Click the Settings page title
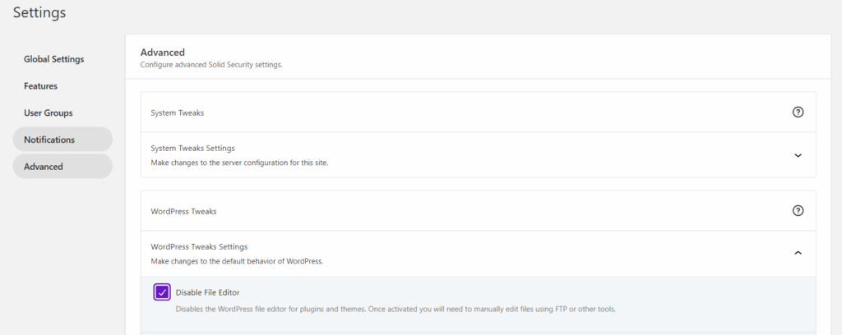The image size is (842, 335). pos(39,12)
